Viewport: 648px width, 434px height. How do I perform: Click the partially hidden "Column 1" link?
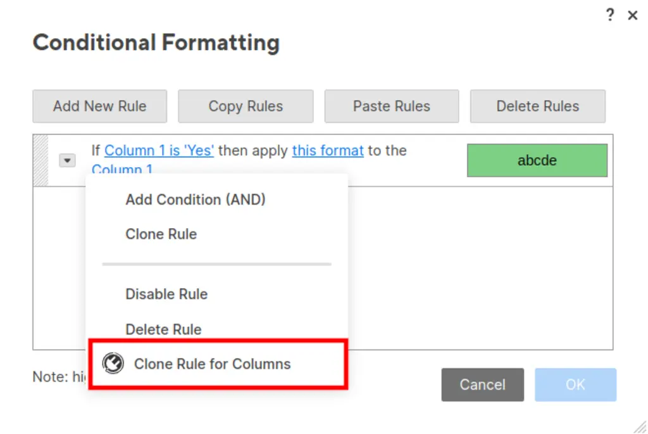[122, 169]
